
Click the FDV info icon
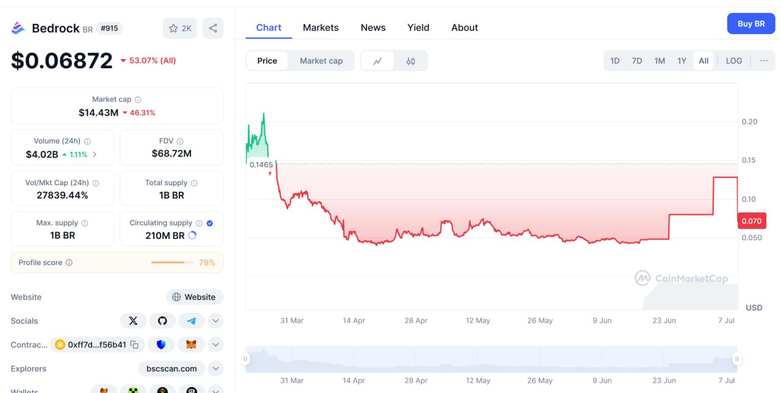180,141
